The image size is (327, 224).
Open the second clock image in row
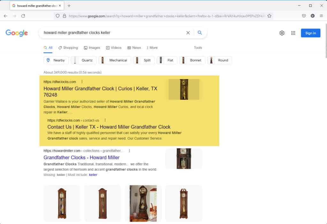tap(103, 203)
